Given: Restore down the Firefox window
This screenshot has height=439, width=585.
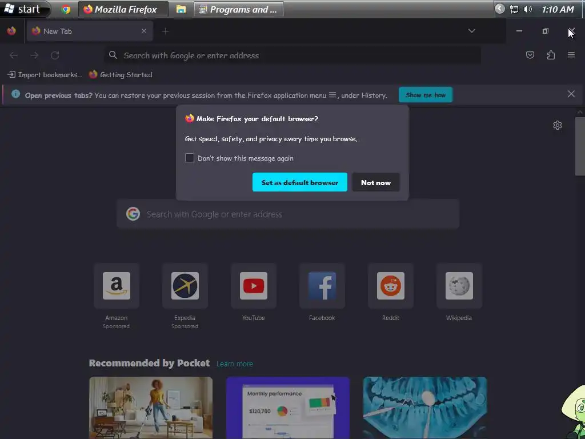Looking at the screenshot, I should [x=545, y=31].
